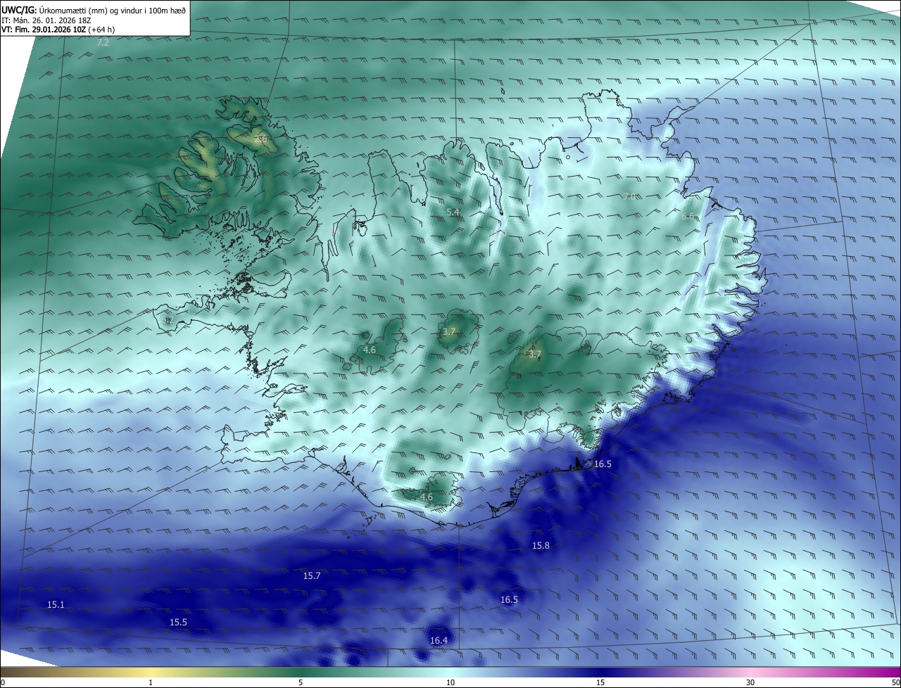Select the 15.7 value label over the sea
This screenshot has width=901, height=688.
pos(312,575)
